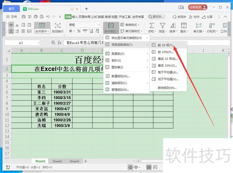
Task: Open the Merge and Center tool
Action: 42,28
